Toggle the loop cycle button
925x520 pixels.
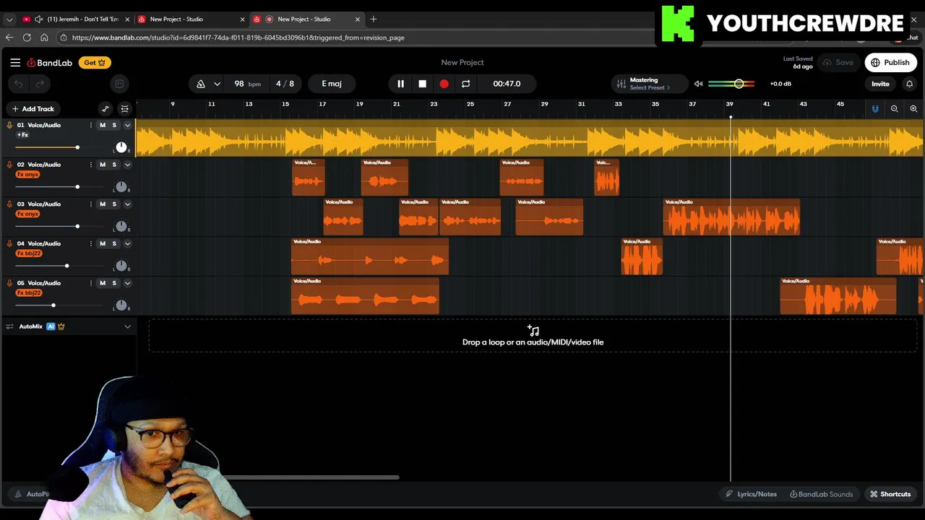(465, 84)
